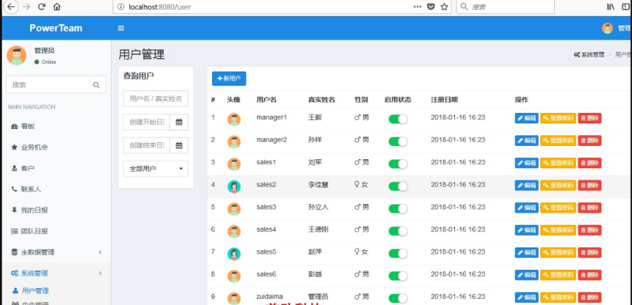Image resolution: width=632 pixels, height=305 pixels.
Task: Click the name 李佳慧 in table
Action: (318, 184)
